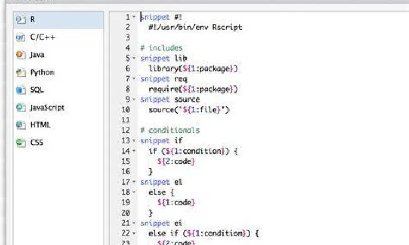409x245 pixels.
Task: Open SQL snippets list entry
Action: 58,90
